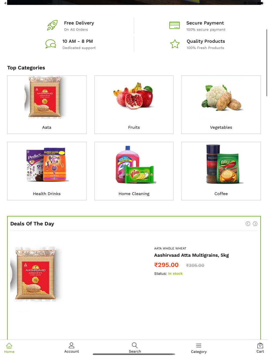
Task: Select the Vegetables category card
Action: pos(221,105)
